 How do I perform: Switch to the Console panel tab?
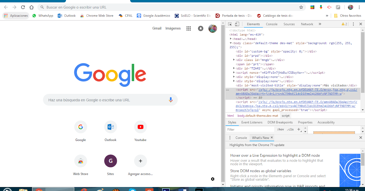point(271,24)
